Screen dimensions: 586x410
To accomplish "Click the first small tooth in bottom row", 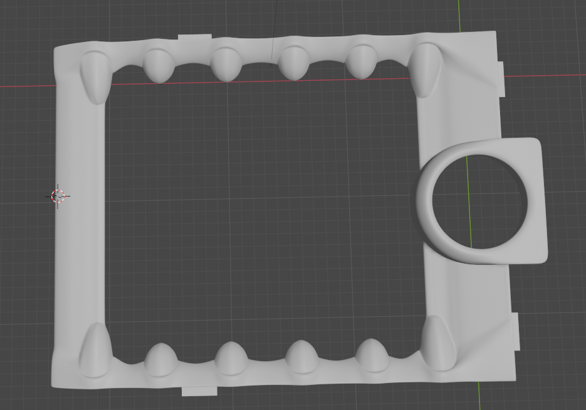I will (160, 360).
